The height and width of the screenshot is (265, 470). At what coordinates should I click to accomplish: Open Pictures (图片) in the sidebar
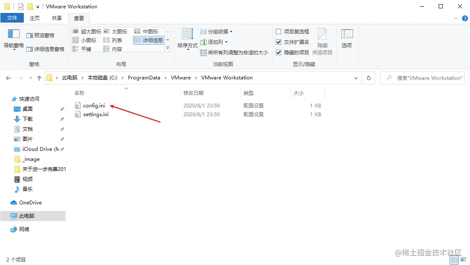coord(27,139)
